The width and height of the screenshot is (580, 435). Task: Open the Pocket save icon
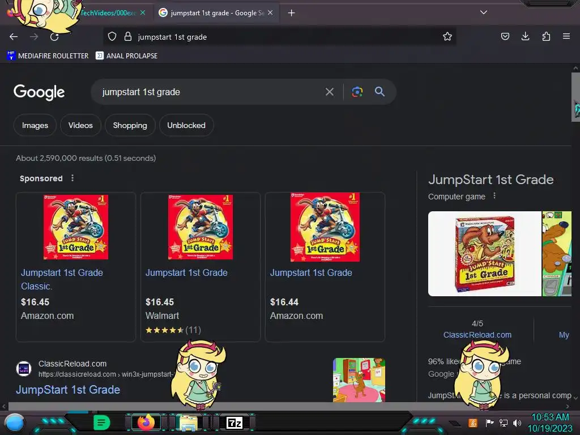505,36
